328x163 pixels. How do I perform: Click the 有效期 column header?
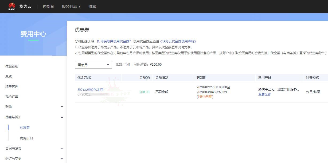click(201, 78)
